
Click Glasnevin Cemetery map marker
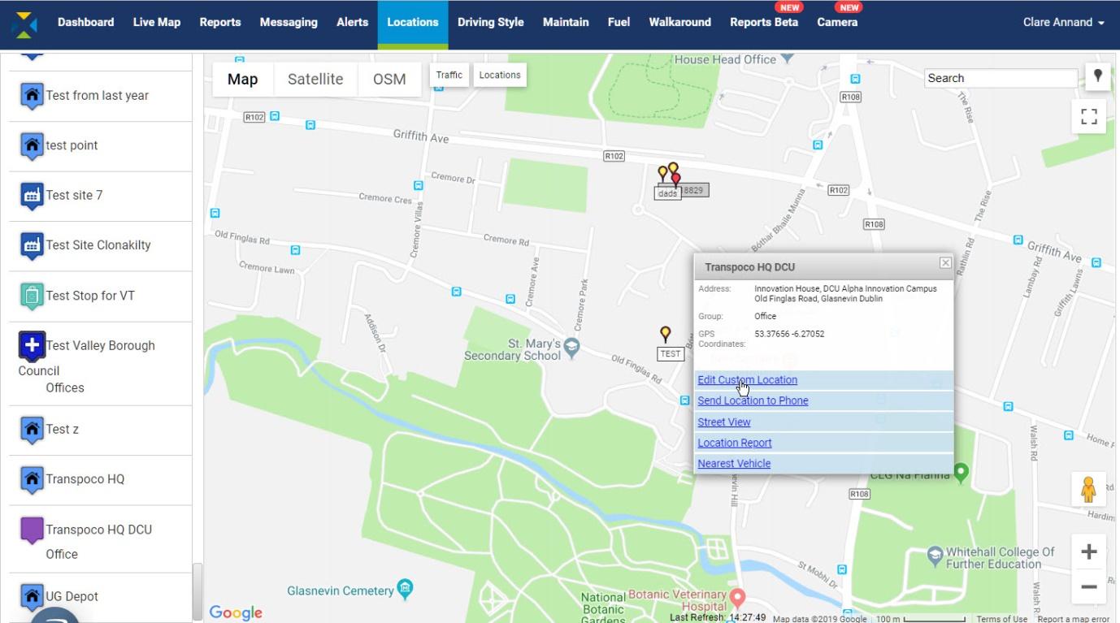click(405, 588)
